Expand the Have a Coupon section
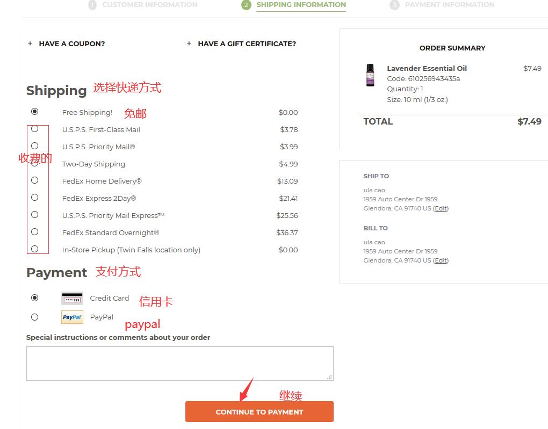Image resolution: width=548 pixels, height=429 pixels. 66,43
